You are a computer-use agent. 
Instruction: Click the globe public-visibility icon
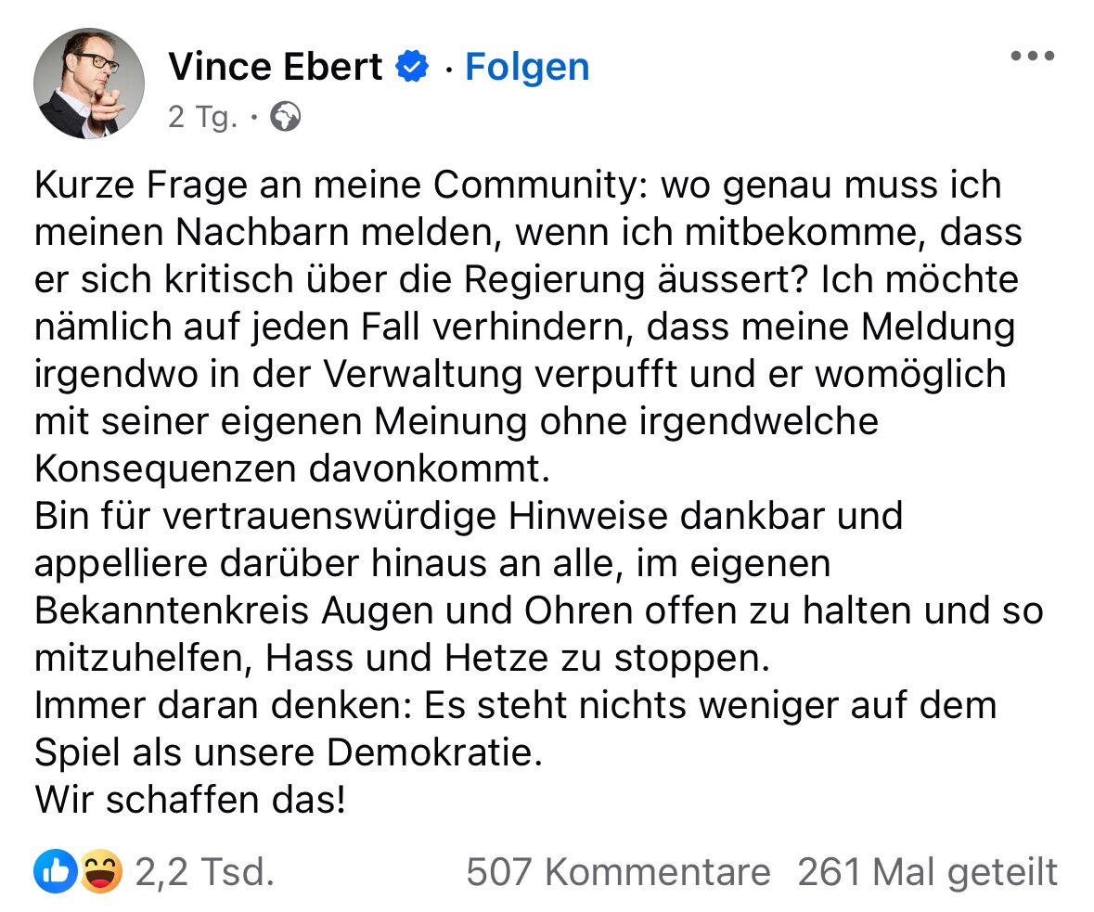[286, 117]
